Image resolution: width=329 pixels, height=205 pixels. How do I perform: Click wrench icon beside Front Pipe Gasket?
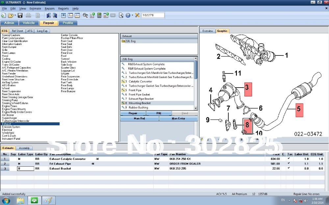tap(123, 94)
